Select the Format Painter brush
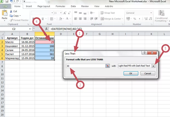This screenshot has height=117, width=170. click(11, 20)
